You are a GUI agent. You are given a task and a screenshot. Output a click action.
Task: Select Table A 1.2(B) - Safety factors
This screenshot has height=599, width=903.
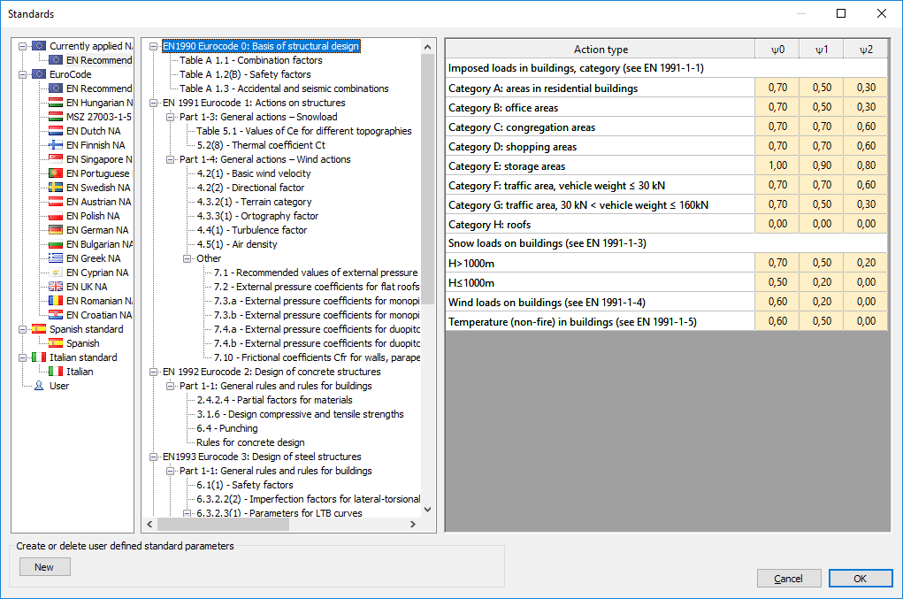tap(245, 74)
